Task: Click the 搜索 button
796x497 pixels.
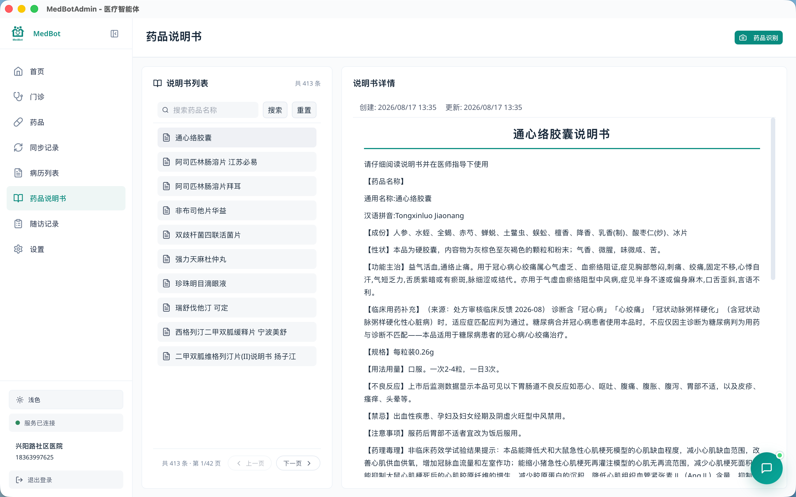Action: coord(275,110)
